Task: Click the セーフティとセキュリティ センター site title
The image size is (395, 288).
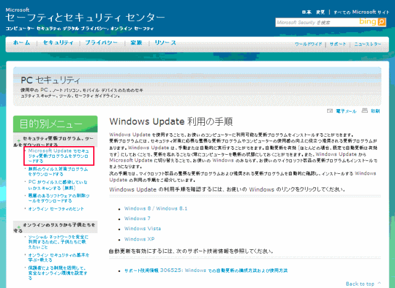Action: 85,18
